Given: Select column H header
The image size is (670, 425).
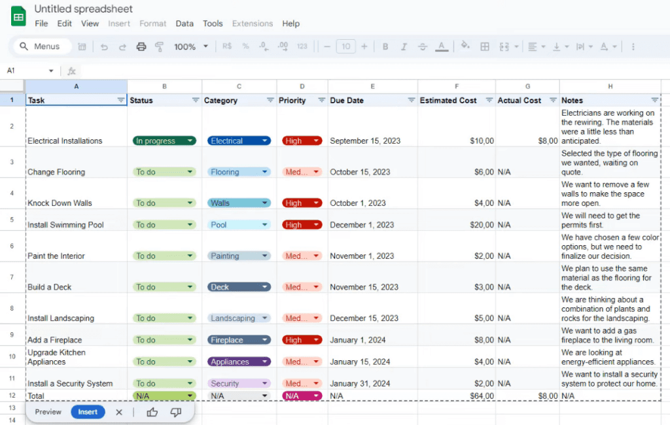Looking at the screenshot, I should 610,86.
